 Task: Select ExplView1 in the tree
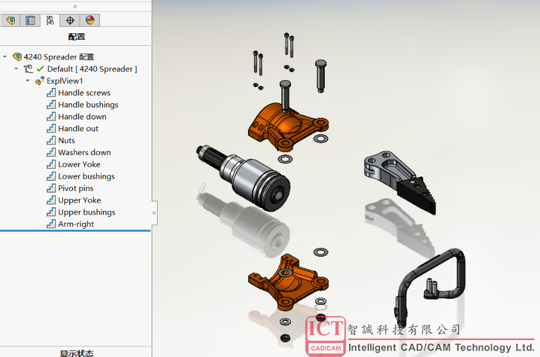pos(65,81)
